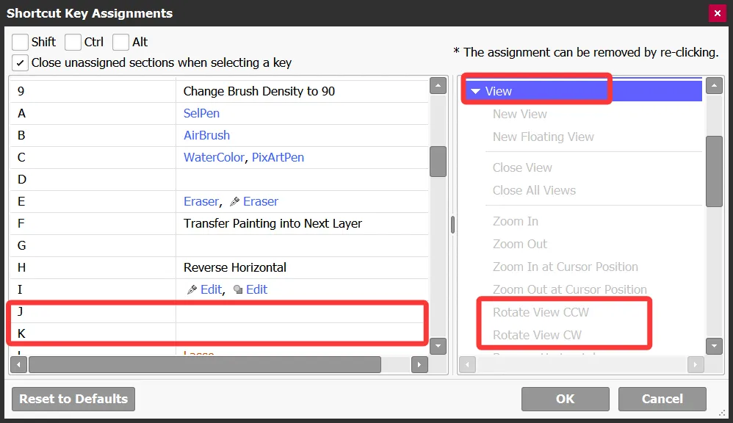Select the Zoom Out command

coord(519,244)
